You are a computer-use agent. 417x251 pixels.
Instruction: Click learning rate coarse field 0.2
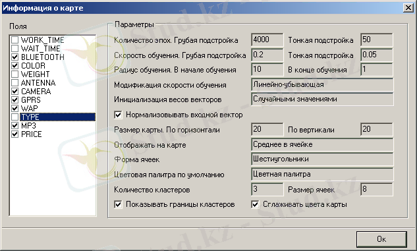[267, 55]
